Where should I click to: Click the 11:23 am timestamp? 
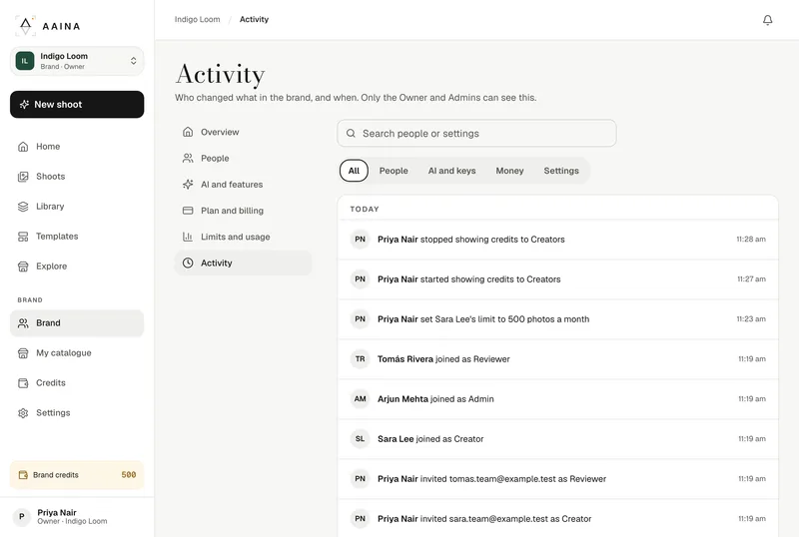coord(751,319)
